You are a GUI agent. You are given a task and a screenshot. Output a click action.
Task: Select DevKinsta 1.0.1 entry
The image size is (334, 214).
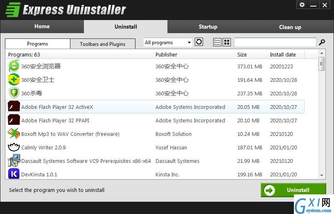coord(39,174)
